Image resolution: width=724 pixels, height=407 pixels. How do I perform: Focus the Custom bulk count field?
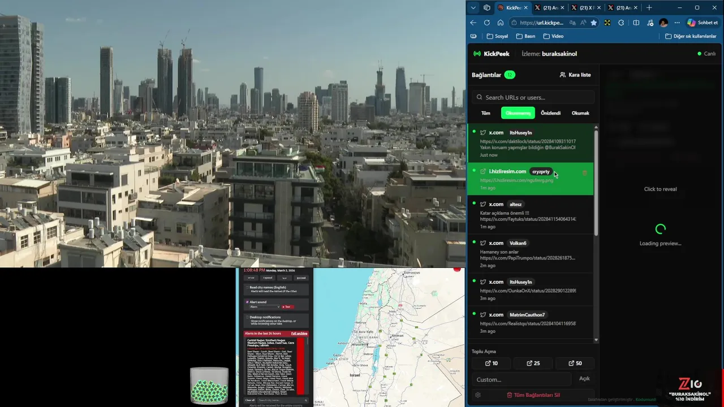[x=522, y=379]
